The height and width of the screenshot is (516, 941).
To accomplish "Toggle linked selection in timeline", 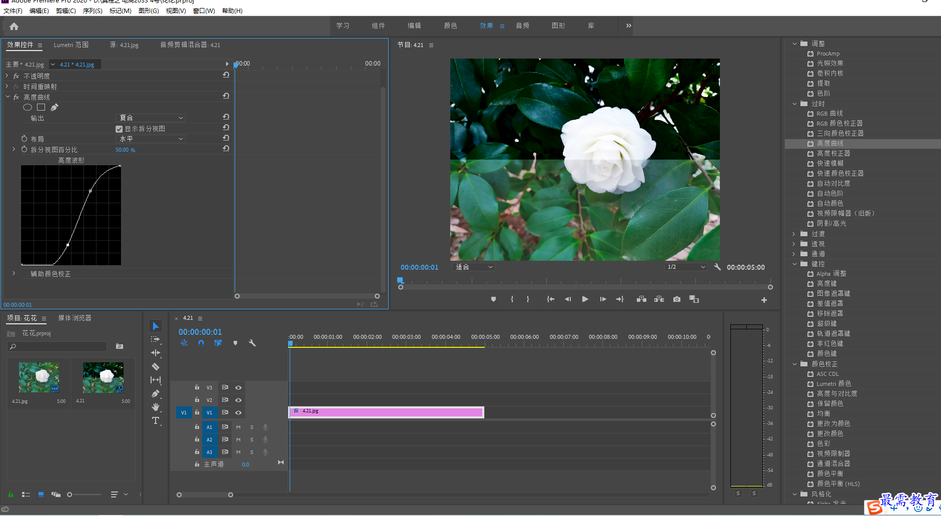I will (x=218, y=343).
